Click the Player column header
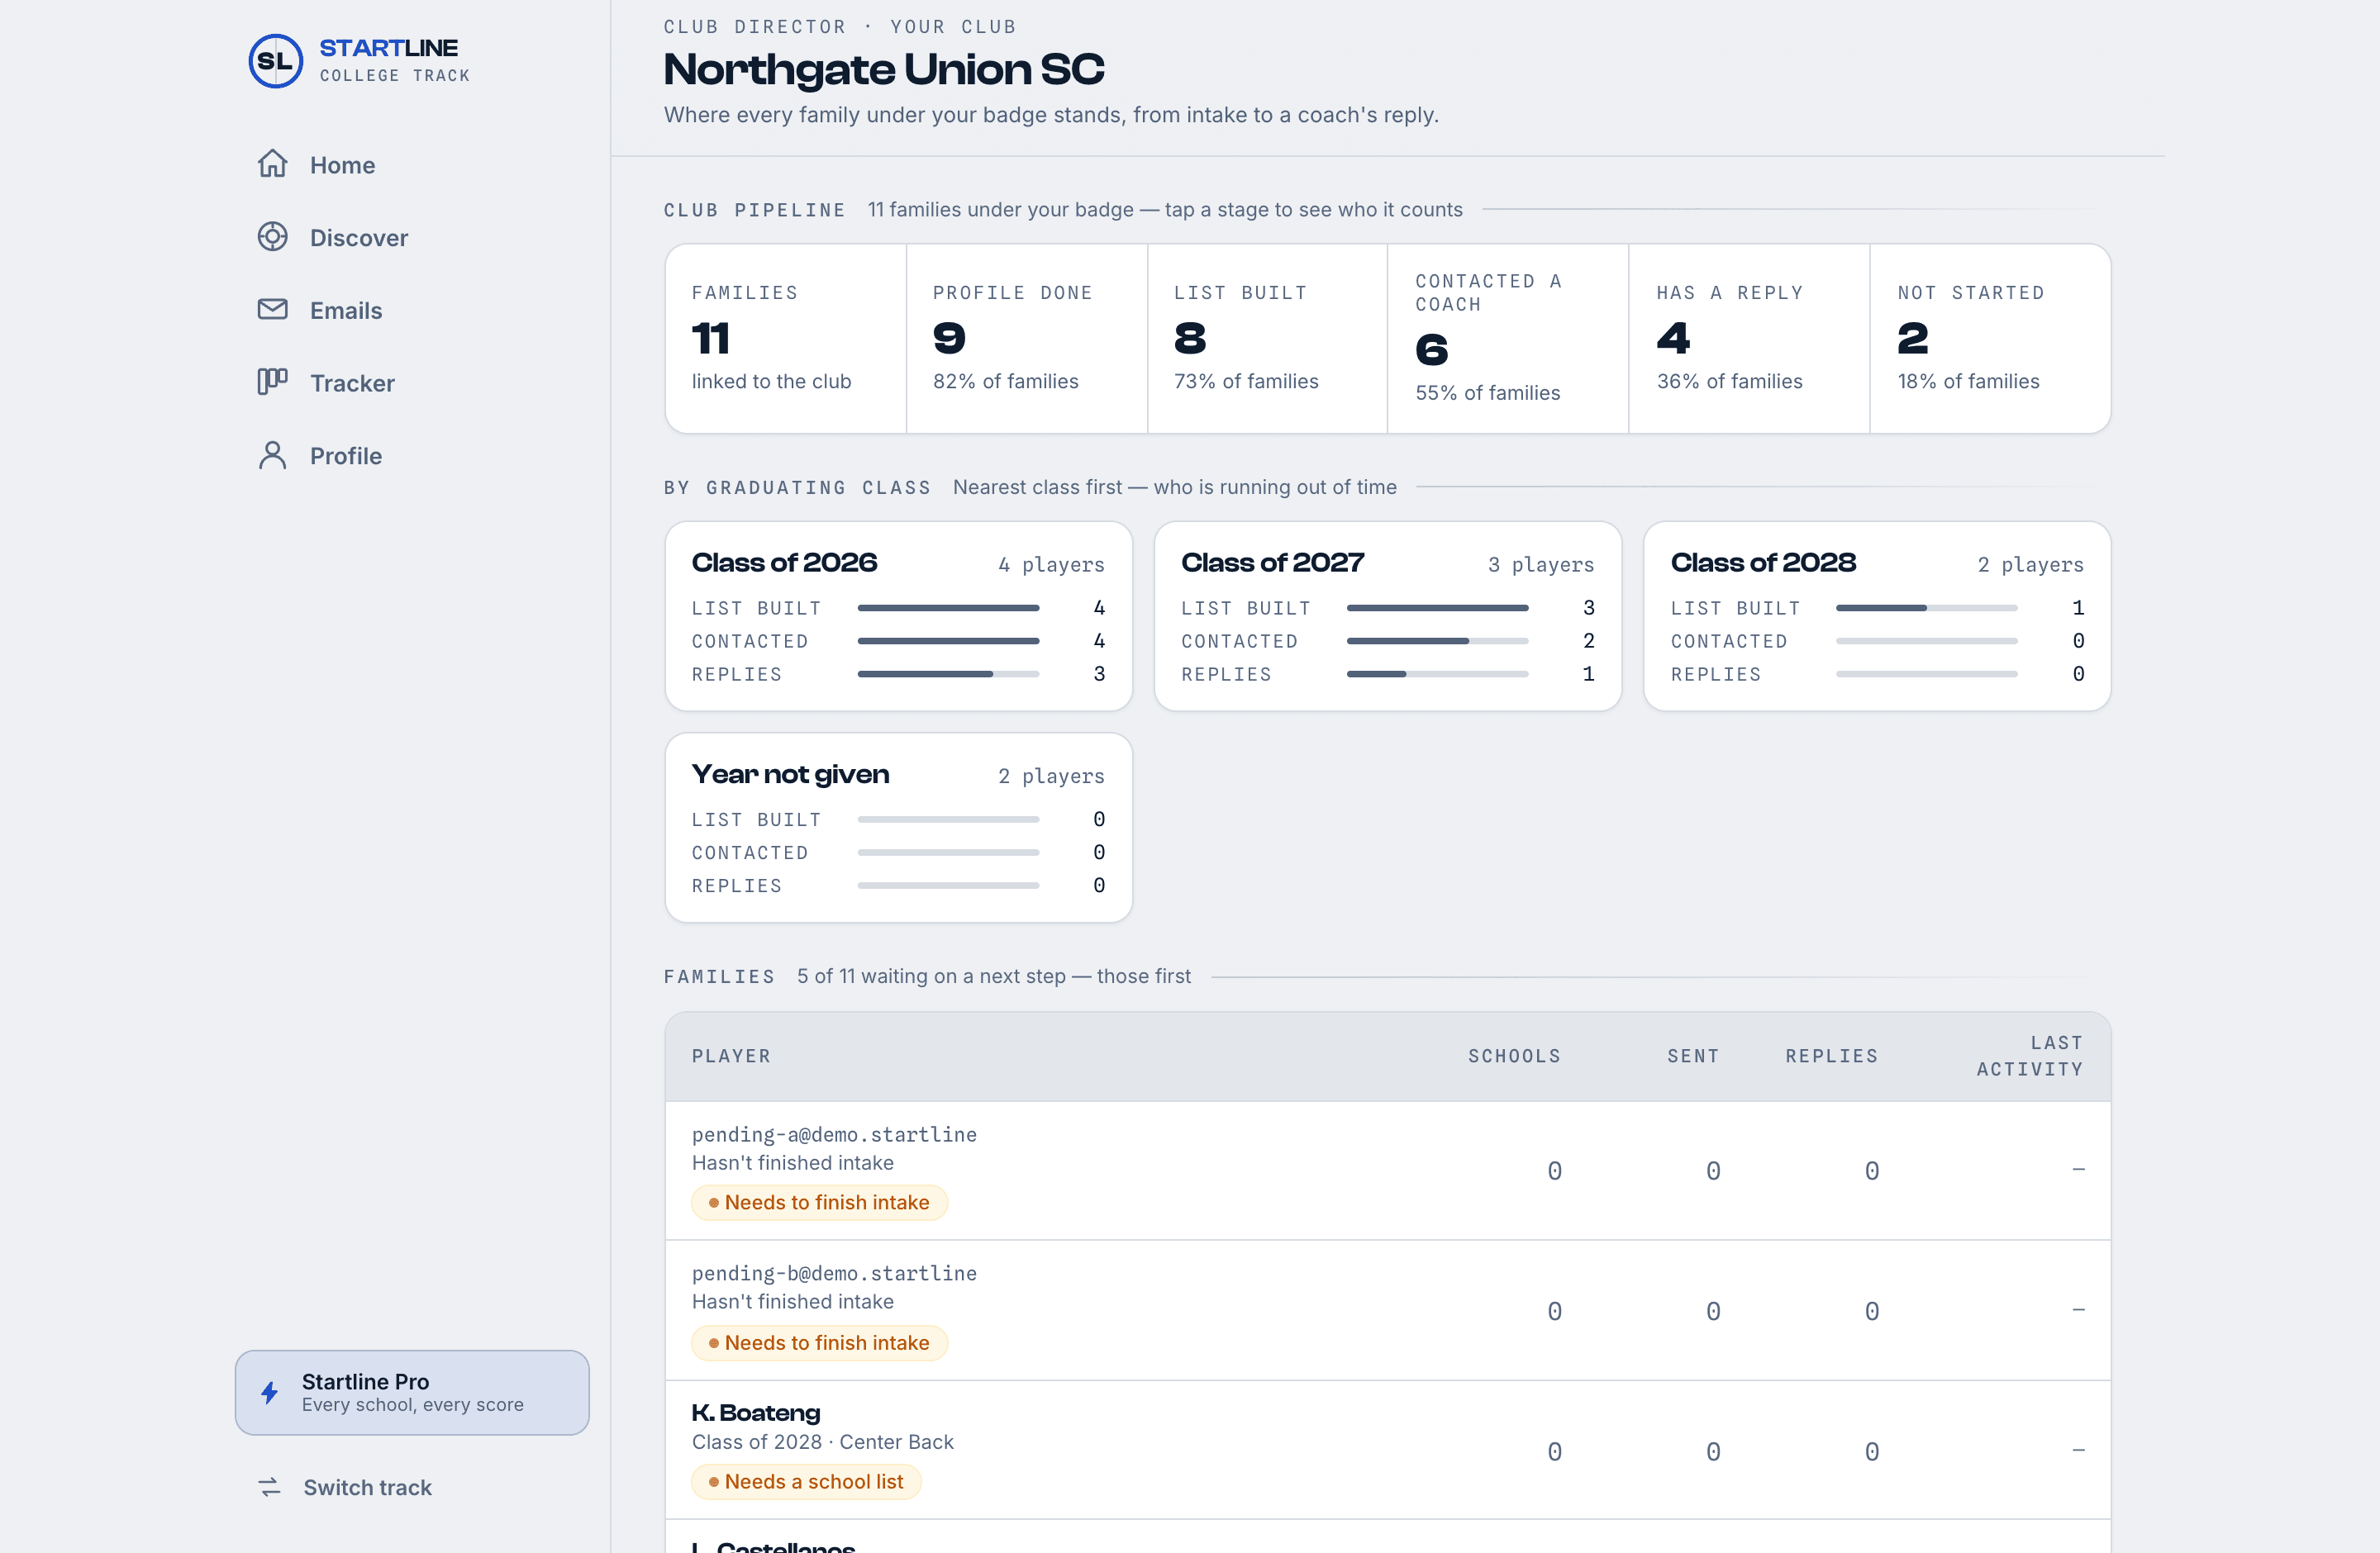2380x1553 pixels. point(731,1057)
